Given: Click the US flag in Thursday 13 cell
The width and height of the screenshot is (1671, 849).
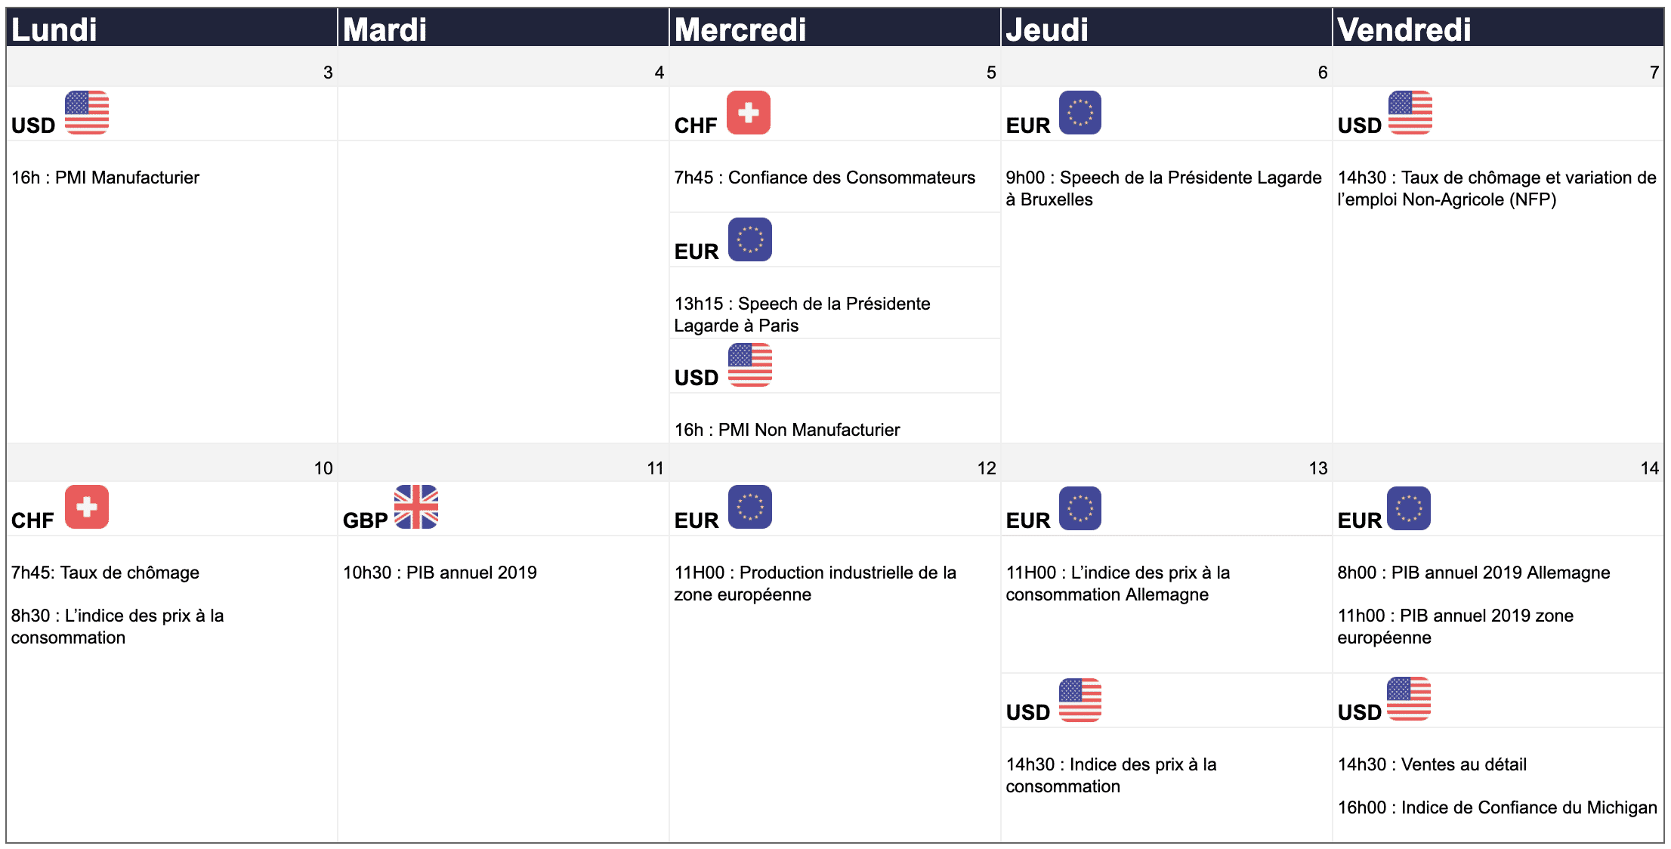Looking at the screenshot, I should point(1080,699).
